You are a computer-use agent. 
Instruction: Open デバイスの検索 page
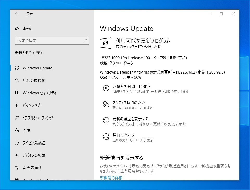34,155
